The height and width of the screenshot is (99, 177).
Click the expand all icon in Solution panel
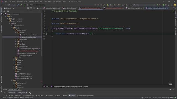point(31,8)
